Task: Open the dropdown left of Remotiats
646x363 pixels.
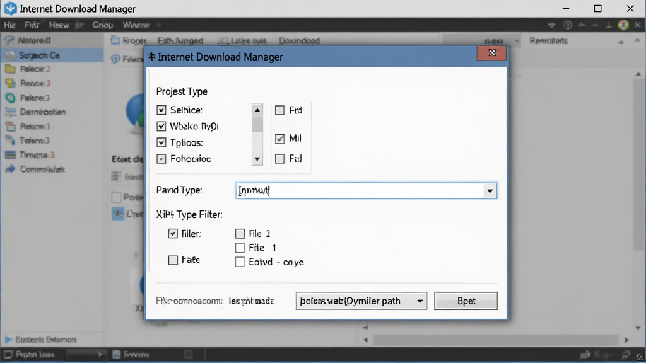Action: point(517,41)
